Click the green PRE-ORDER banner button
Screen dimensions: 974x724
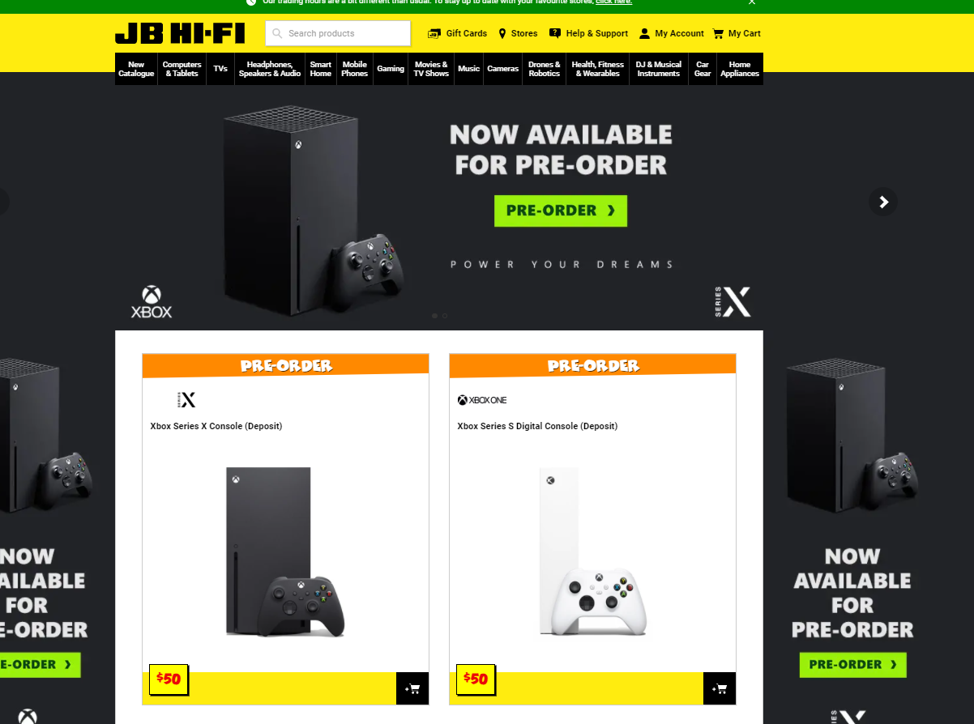(x=561, y=211)
